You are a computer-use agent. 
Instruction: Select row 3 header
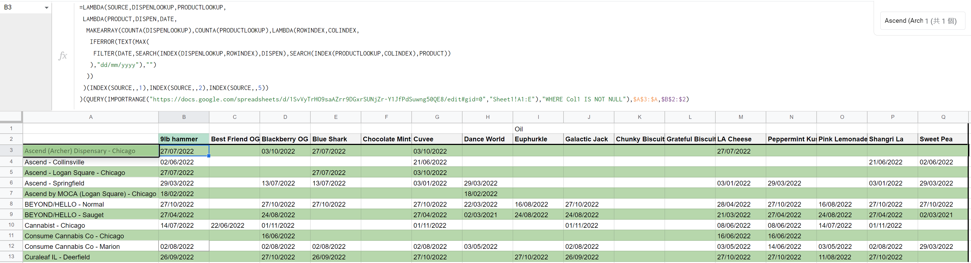[11, 151]
